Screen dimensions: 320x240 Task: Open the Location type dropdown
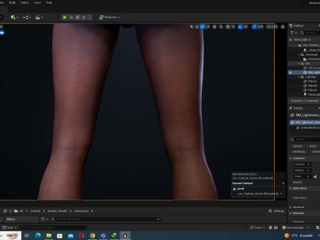click(303, 165)
